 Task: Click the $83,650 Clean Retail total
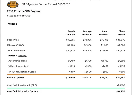click(x=121, y=78)
